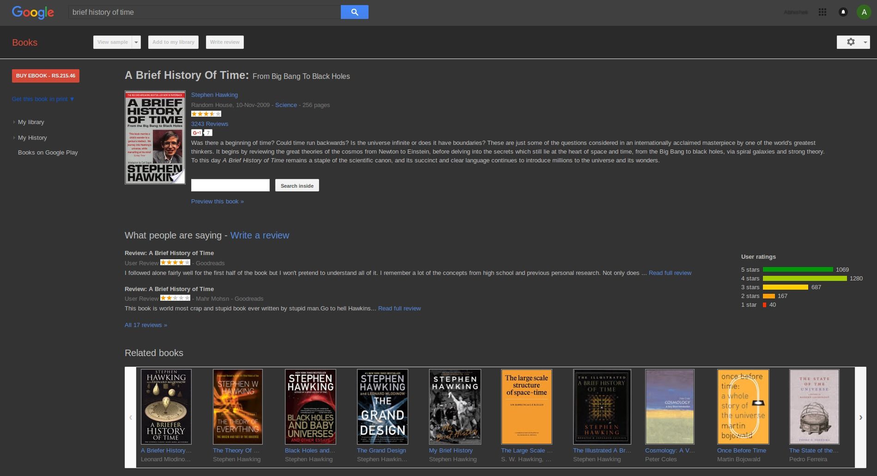Click the 3 stars rating bar
The height and width of the screenshot is (476, 877).
(x=786, y=287)
